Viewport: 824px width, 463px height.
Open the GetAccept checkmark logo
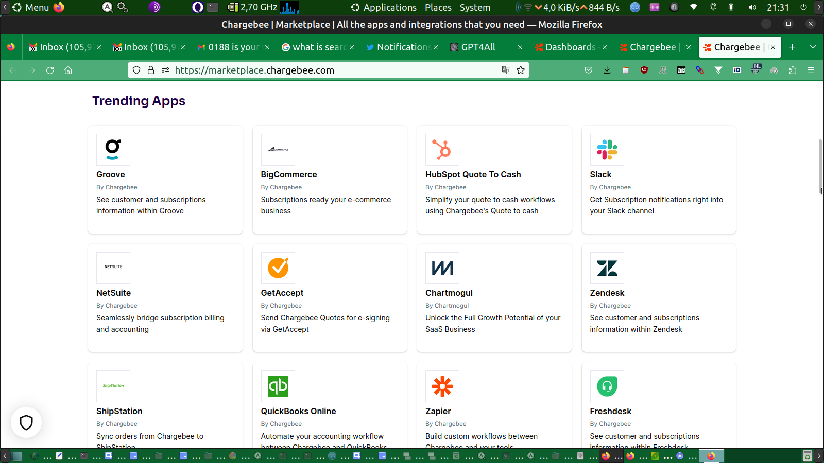coord(278,268)
